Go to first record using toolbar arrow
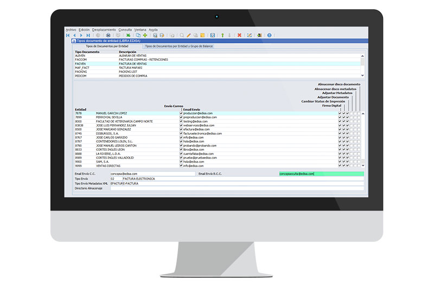 pos(68,35)
